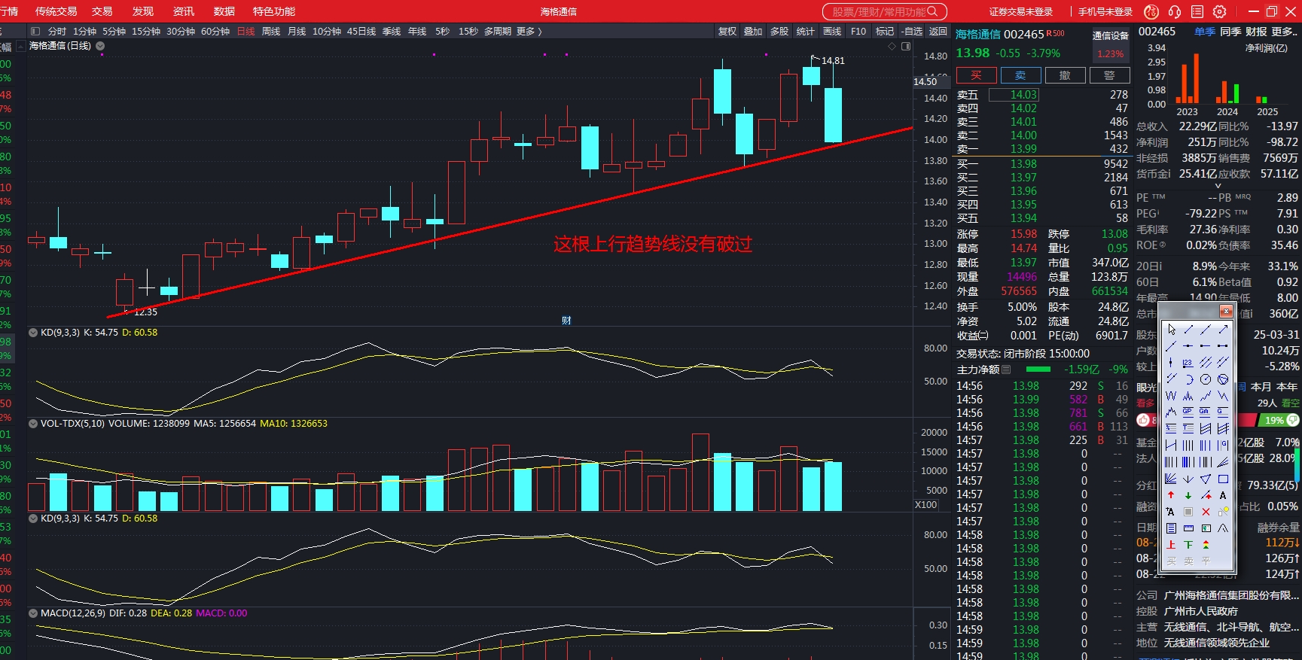Select the line segment drawing tool
The width and height of the screenshot is (1302, 660).
pos(1188,330)
